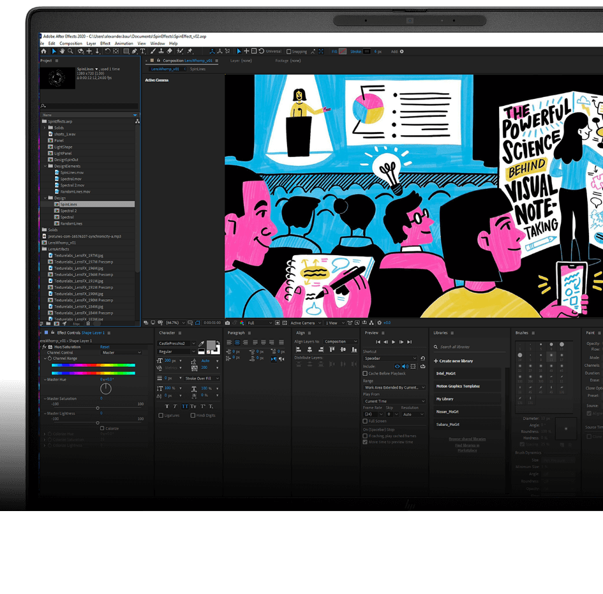Open the Motion Graphics Templates library
This screenshot has width=603, height=594.
467,386
